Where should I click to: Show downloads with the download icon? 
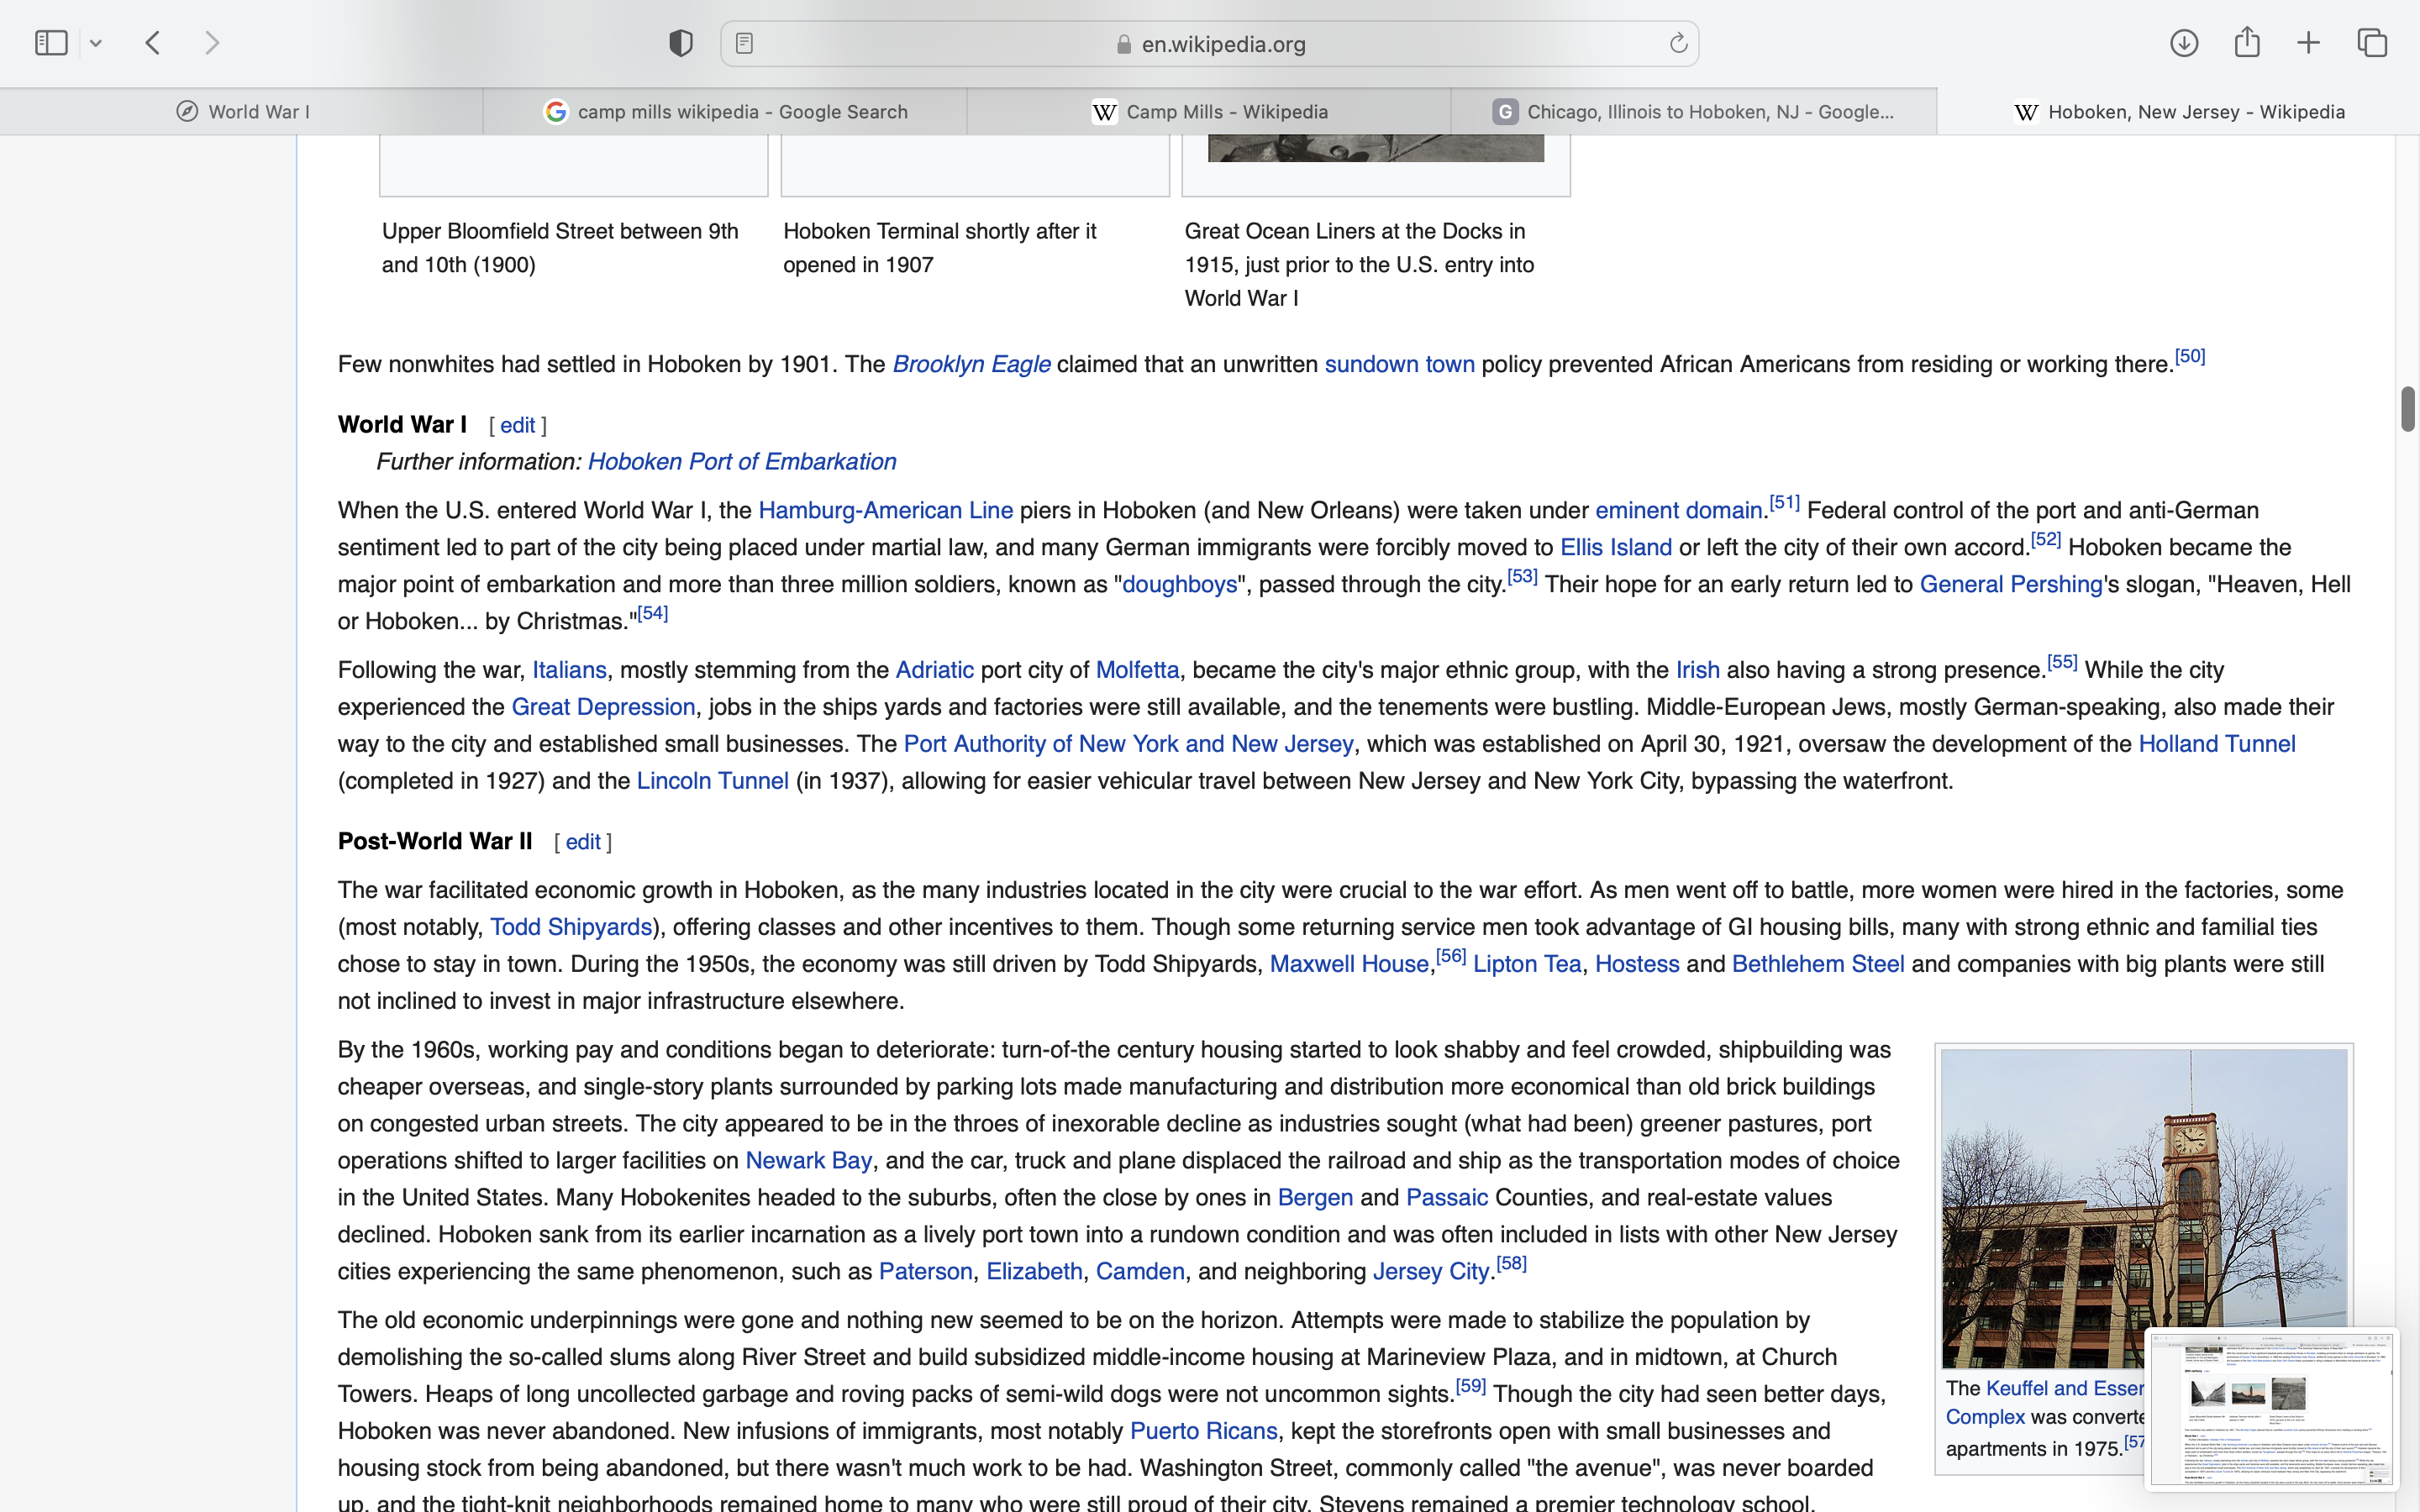click(x=2184, y=43)
